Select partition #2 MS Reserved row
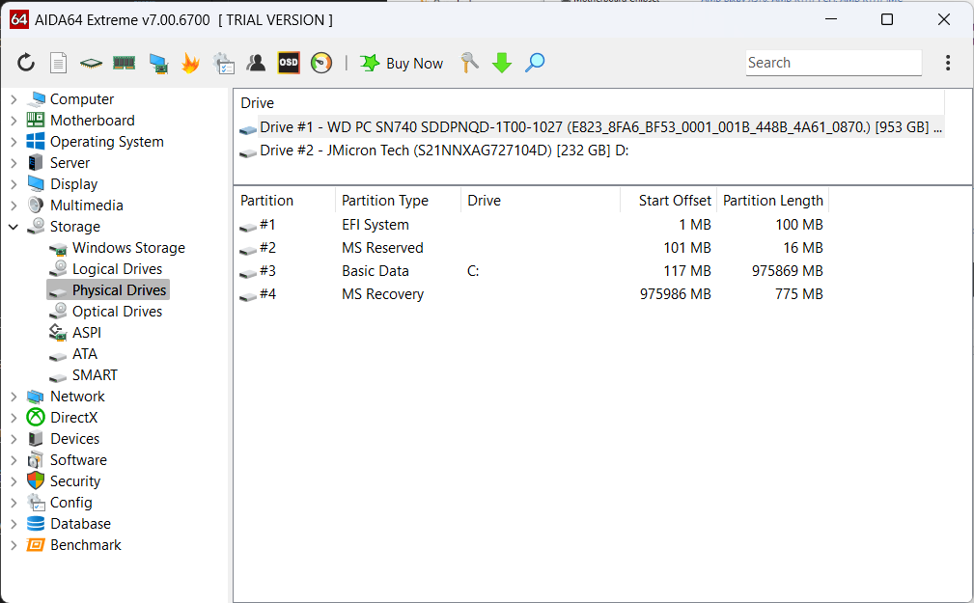The height and width of the screenshot is (603, 974). (532, 248)
